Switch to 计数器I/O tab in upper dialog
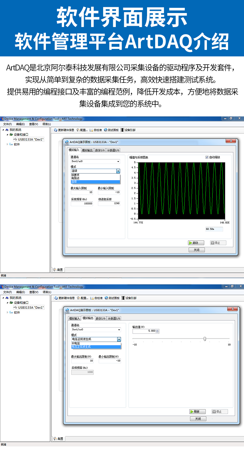This screenshot has width=244, height=450. tap(113, 150)
